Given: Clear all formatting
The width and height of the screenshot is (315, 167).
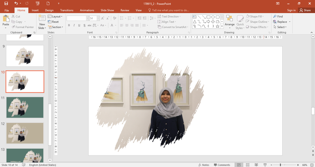Looking at the screenshot, I should [115, 18].
